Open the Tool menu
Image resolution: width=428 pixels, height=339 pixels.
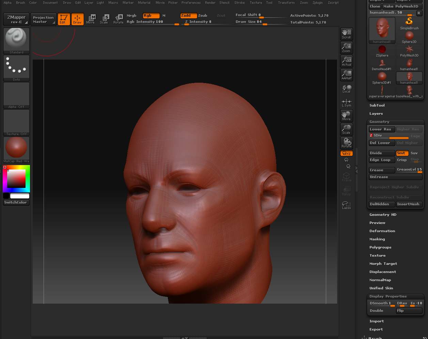click(269, 2)
